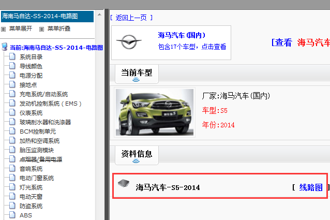Click the Haima brand logo image
Image resolution: width=330 pixels, height=220 pixels.
tap(129, 42)
